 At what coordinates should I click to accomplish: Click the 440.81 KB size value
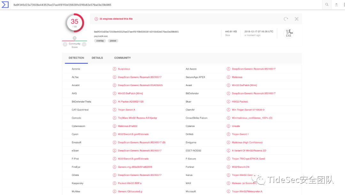(x=231, y=32)
